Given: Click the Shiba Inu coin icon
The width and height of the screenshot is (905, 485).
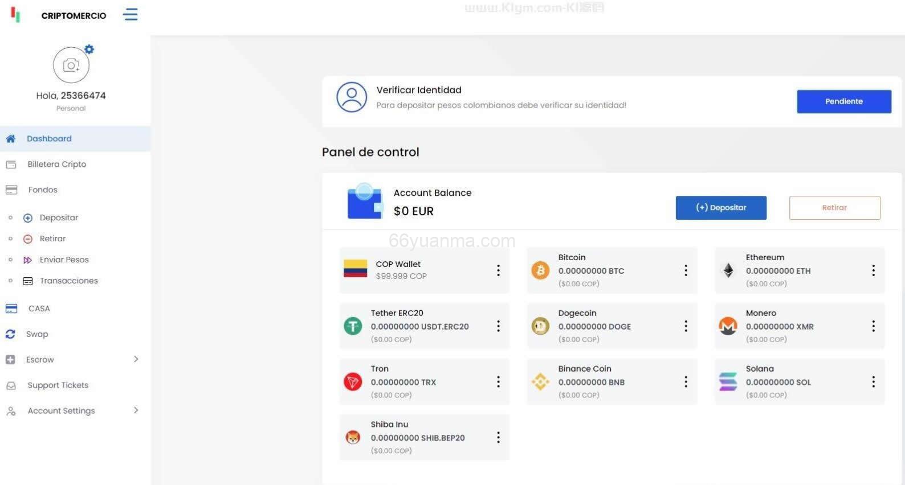Looking at the screenshot, I should [x=353, y=437].
